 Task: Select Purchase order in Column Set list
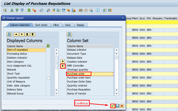click(x=90, y=74)
